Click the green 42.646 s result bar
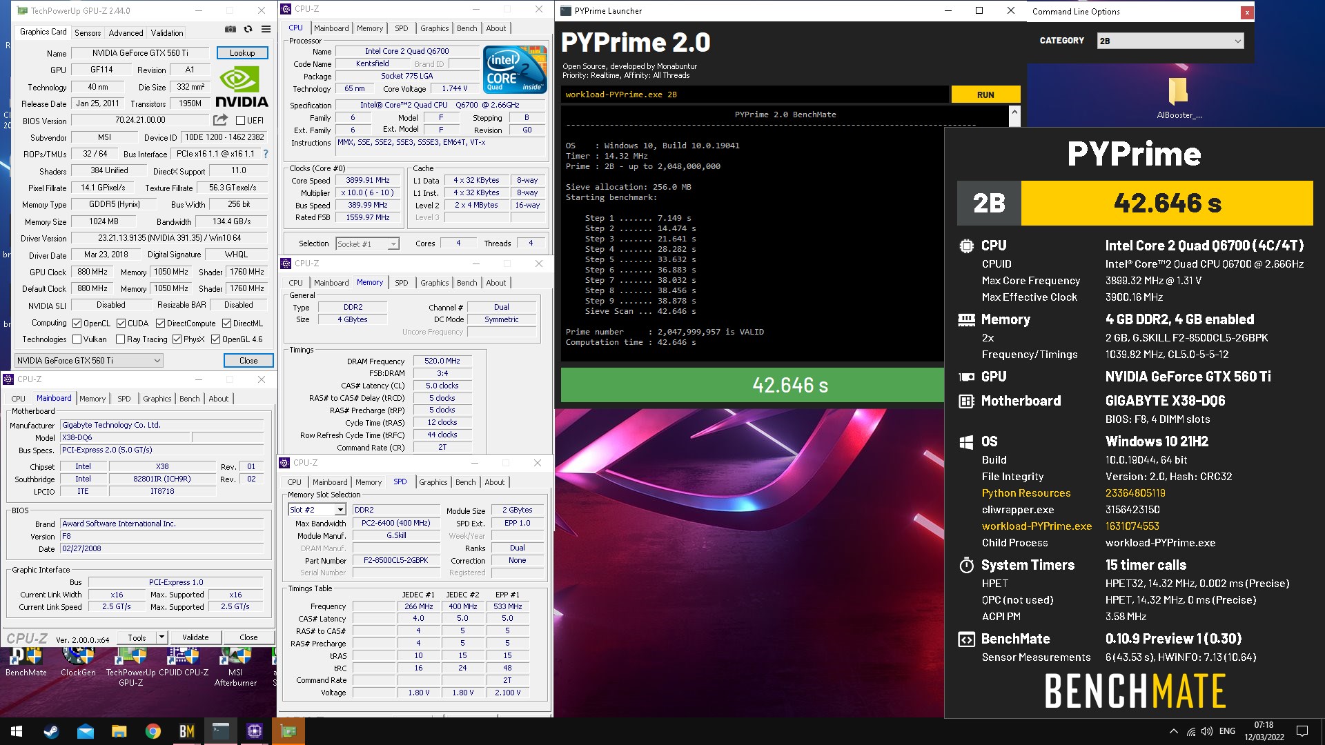Screen dimensions: 1325x745 [752, 385]
